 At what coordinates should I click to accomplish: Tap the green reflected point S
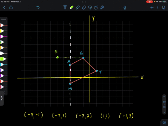point(57,57)
